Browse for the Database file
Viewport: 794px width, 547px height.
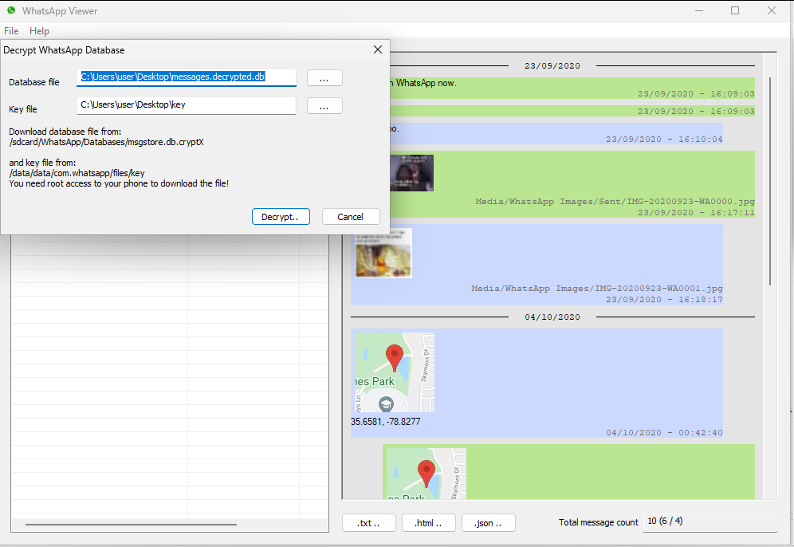pyautogui.click(x=324, y=78)
